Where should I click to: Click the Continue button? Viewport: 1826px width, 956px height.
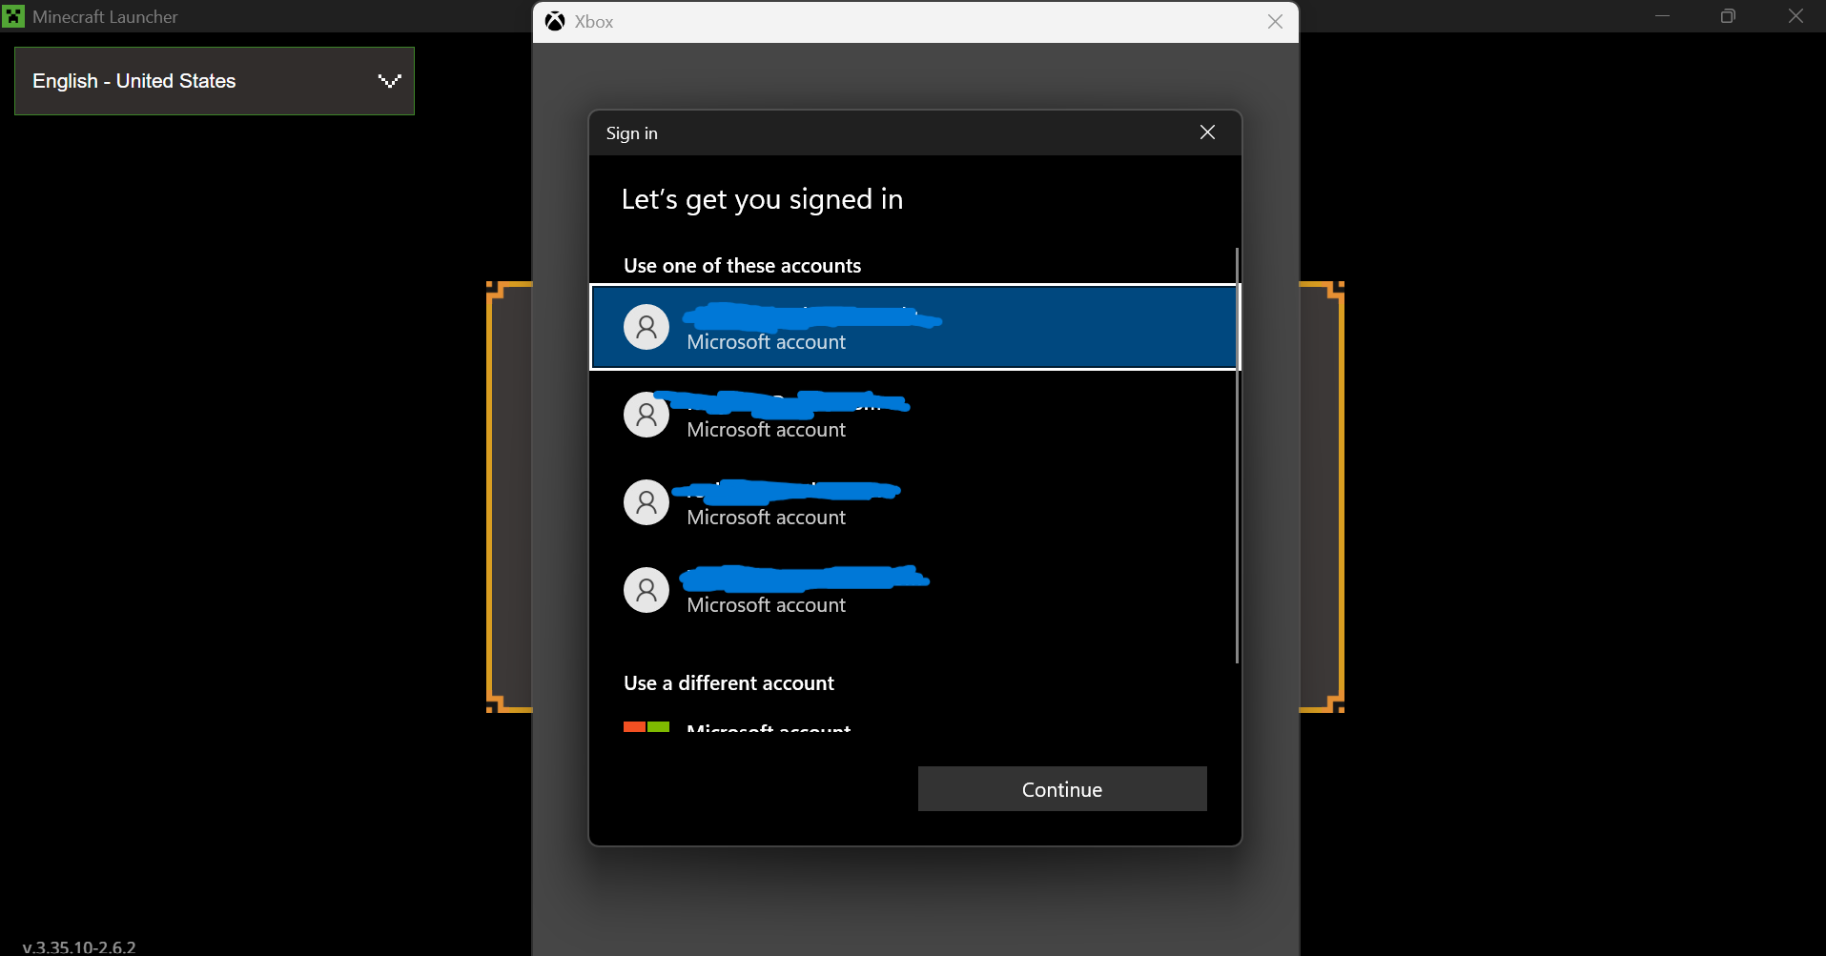pyautogui.click(x=1062, y=789)
